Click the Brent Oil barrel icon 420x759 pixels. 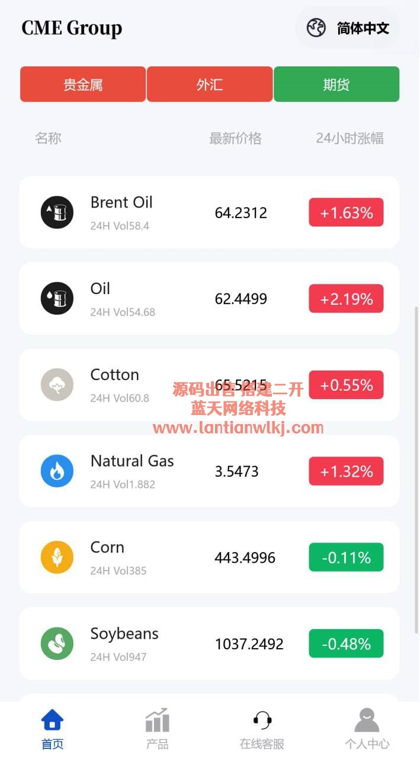click(x=57, y=212)
